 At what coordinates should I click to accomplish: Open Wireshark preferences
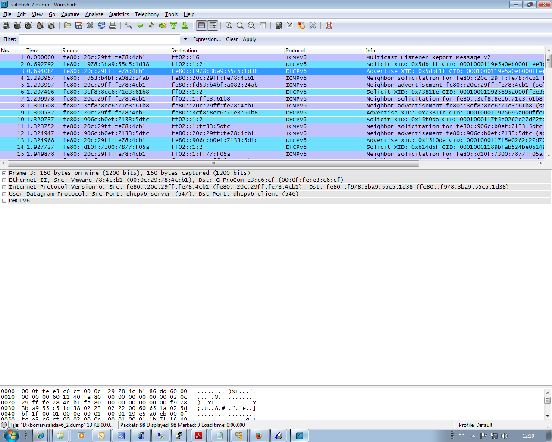(x=312, y=25)
